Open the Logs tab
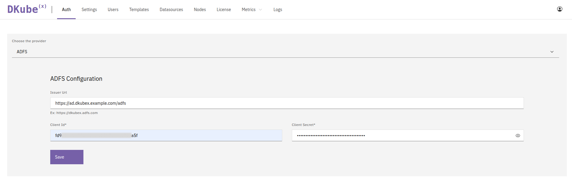This screenshot has height=181, width=572. 277,10
